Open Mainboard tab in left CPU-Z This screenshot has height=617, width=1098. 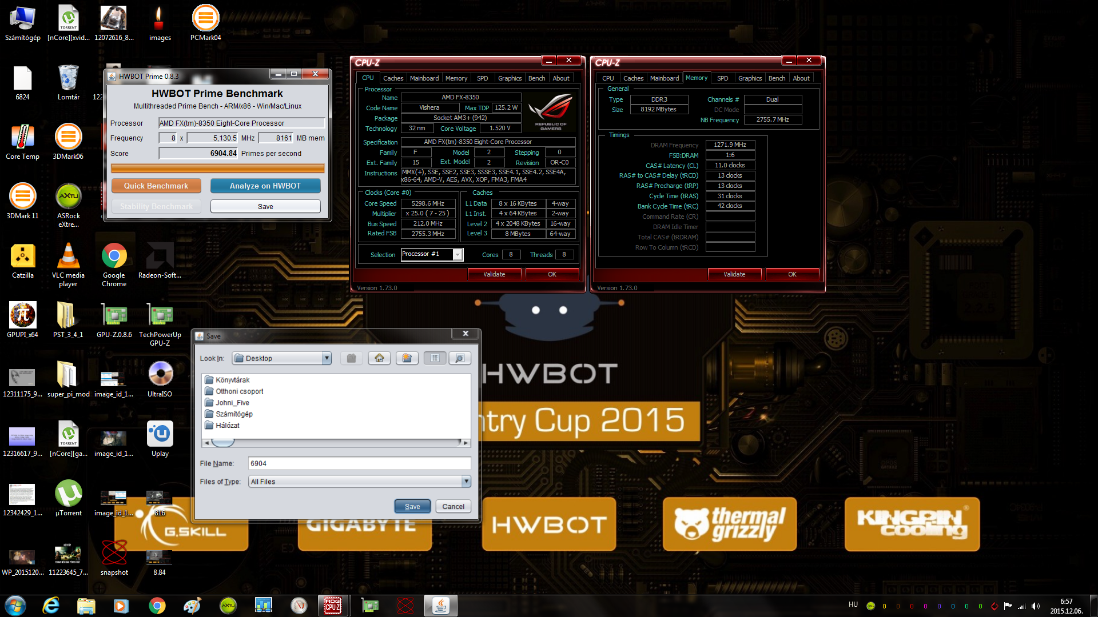click(x=424, y=78)
